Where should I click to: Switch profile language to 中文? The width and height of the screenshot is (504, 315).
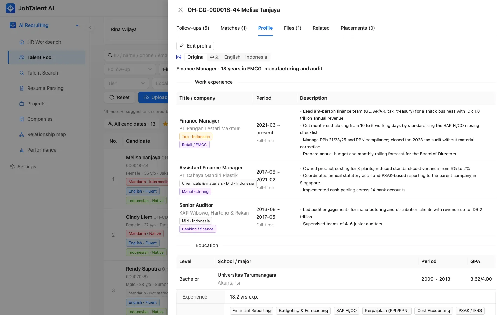tap(215, 57)
